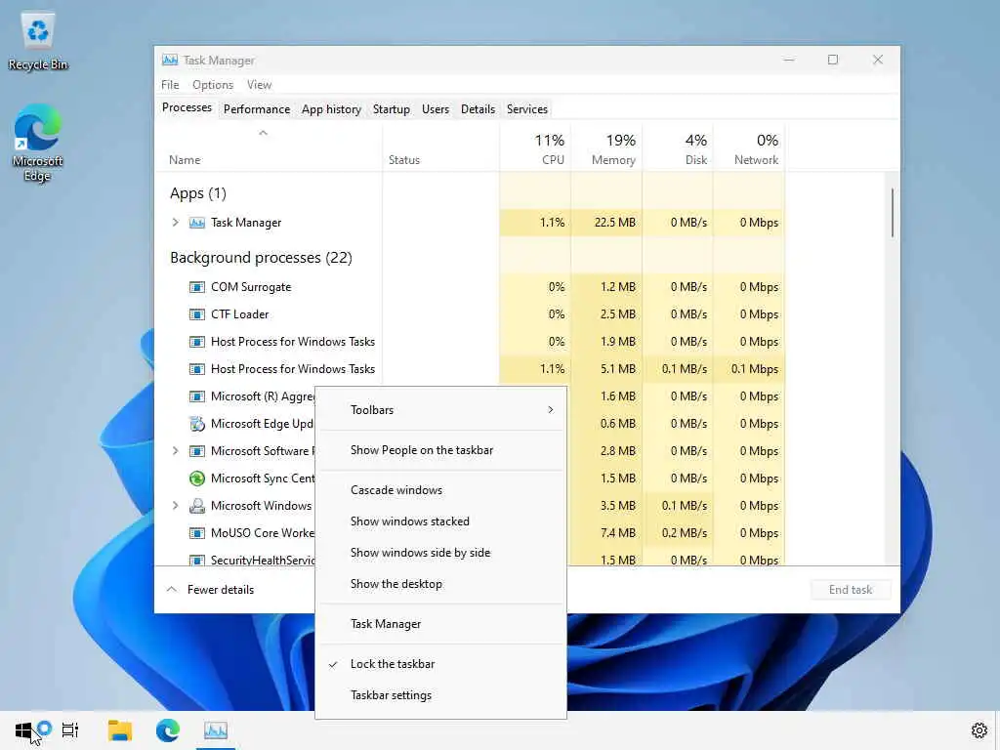This screenshot has width=1000, height=750.
Task: Click the Microsoft Software Protection process icon
Action: click(197, 451)
